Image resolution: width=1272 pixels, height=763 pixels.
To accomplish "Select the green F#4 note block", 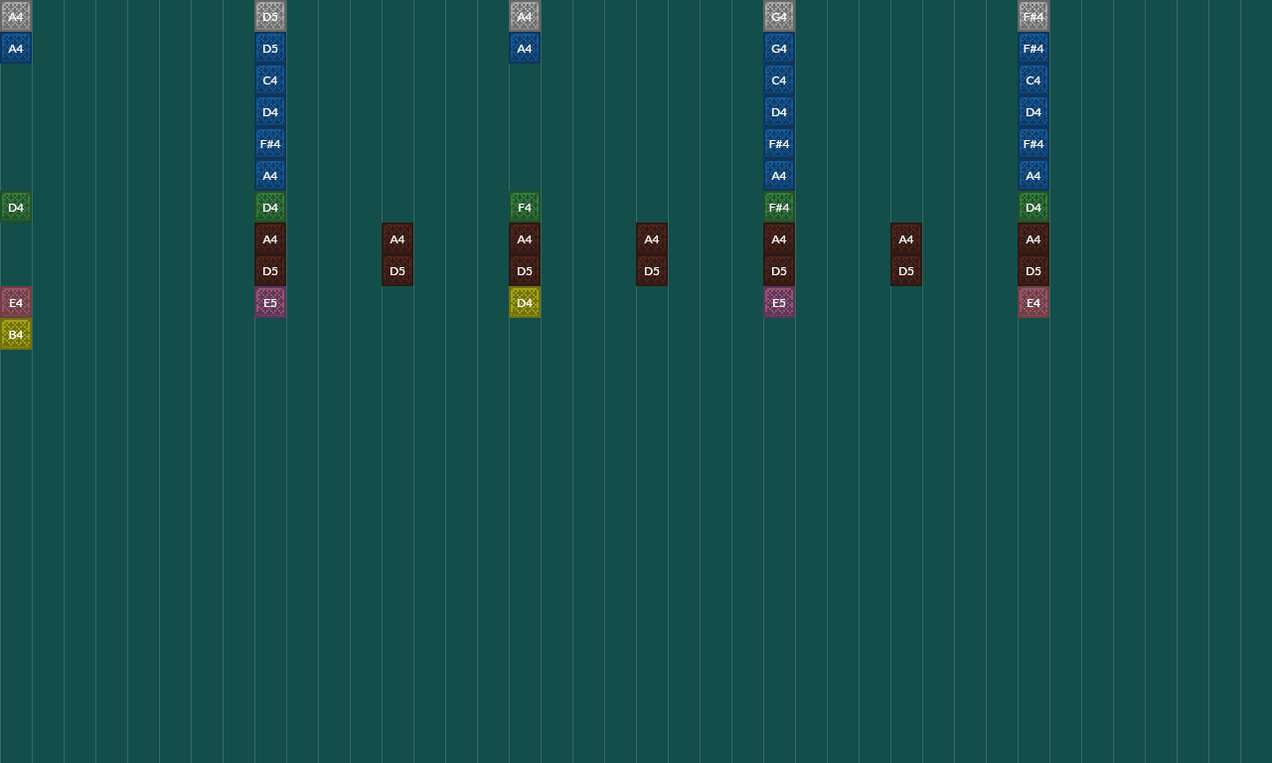I will tap(779, 208).
